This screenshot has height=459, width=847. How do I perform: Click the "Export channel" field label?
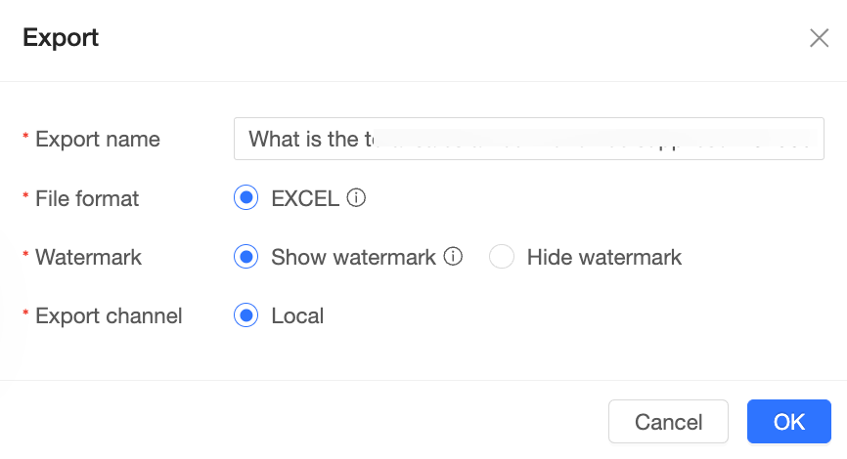click(109, 316)
